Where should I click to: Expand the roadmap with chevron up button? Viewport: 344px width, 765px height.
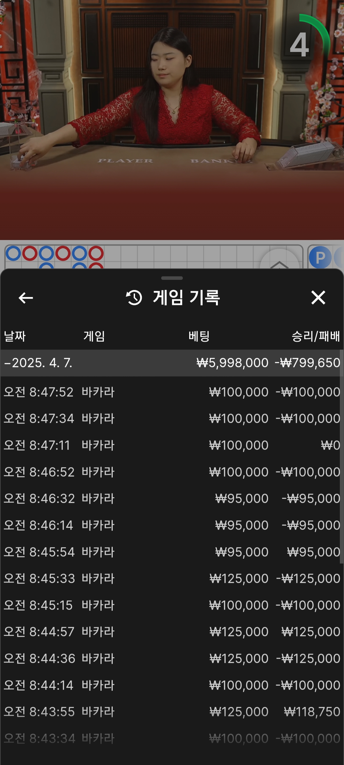[279, 261]
